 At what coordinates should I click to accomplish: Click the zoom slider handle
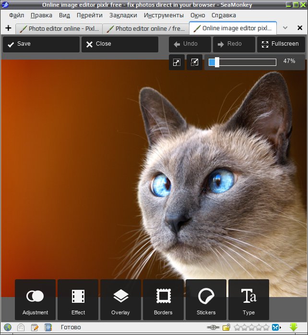click(x=217, y=62)
